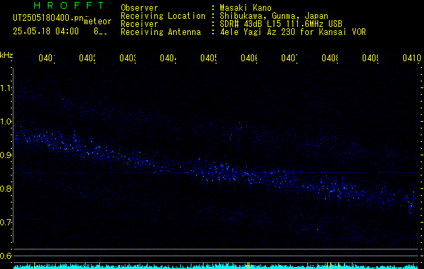Click the 0407 time axis label
Screen dimensions: 424x269
[289, 58]
